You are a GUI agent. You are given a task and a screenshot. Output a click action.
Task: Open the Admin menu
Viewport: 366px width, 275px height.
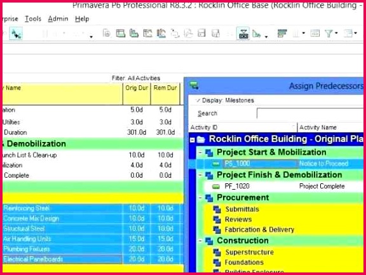tap(58, 18)
